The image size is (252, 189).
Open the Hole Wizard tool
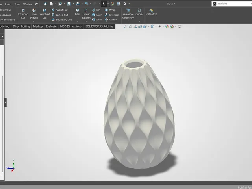point(34,14)
